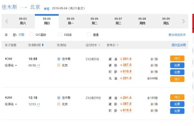Click terminal station icon for K266
Viewport: 194px width, 126px height.
pos(59,104)
